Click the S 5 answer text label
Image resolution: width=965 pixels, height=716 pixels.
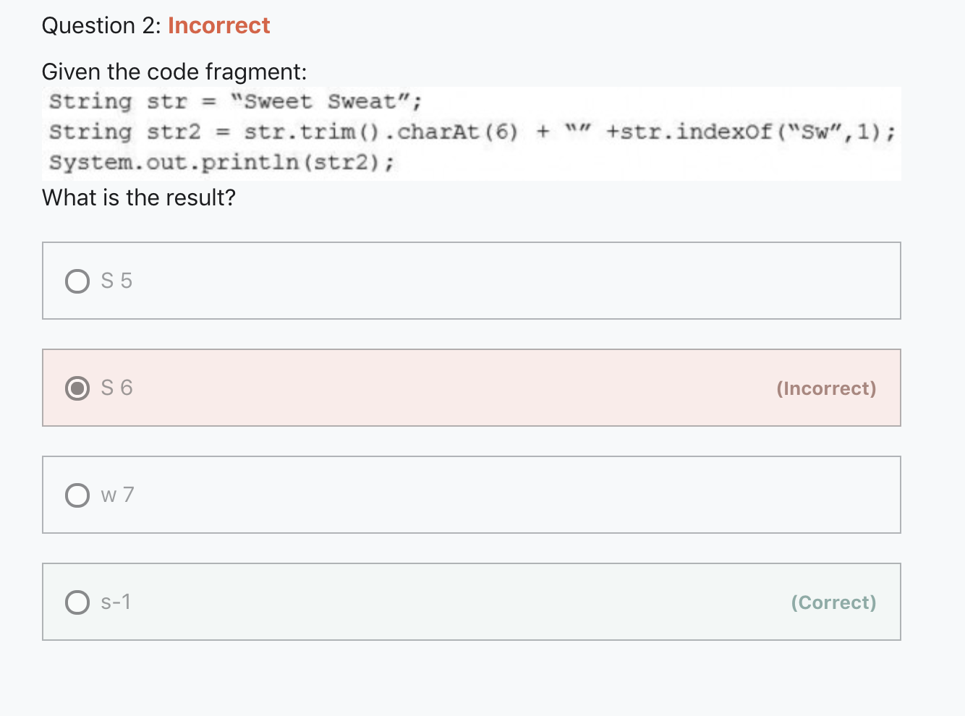coord(116,281)
